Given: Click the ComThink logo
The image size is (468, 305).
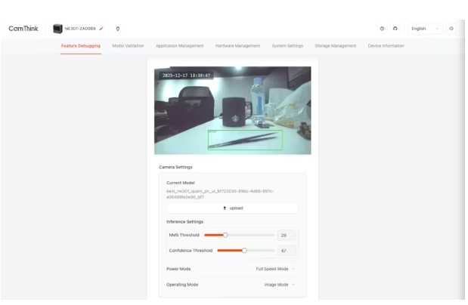Looking at the screenshot, I should (x=23, y=29).
